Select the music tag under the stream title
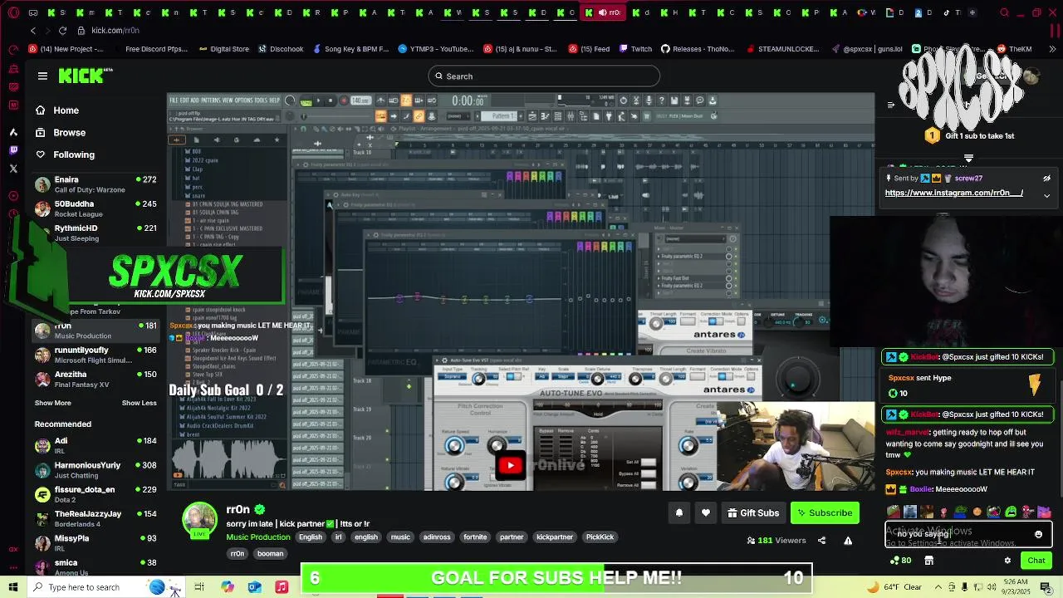 click(400, 537)
